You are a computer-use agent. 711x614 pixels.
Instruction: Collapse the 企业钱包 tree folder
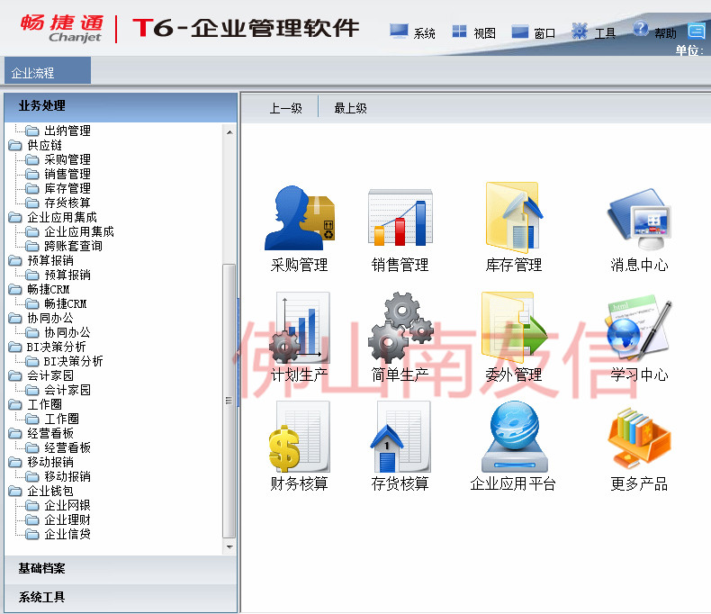15,491
